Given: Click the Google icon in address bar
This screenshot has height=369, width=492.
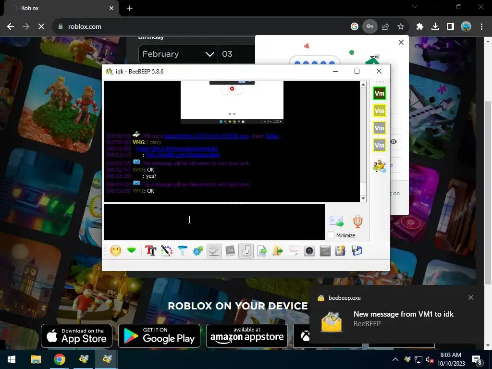Looking at the screenshot, I should click(355, 27).
